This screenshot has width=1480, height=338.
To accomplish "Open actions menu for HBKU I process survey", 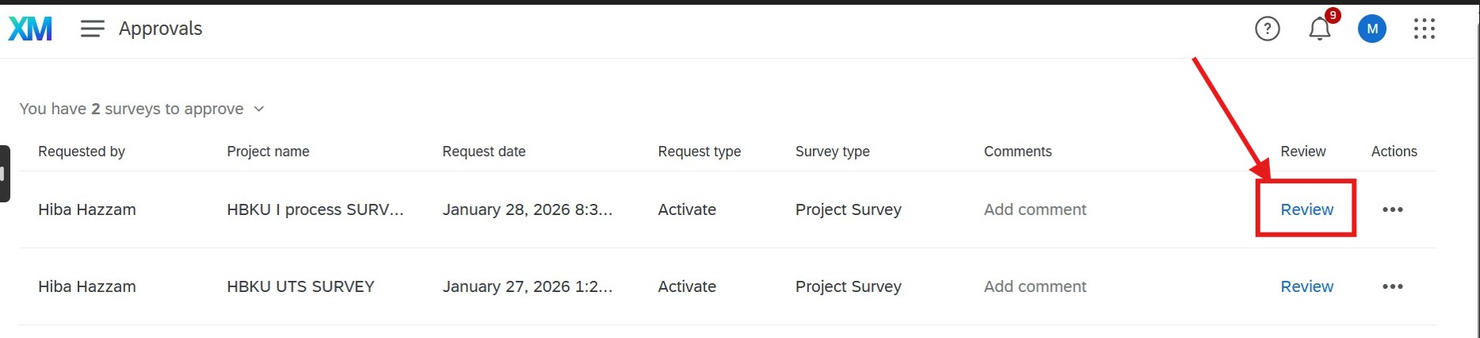I will 1392,209.
